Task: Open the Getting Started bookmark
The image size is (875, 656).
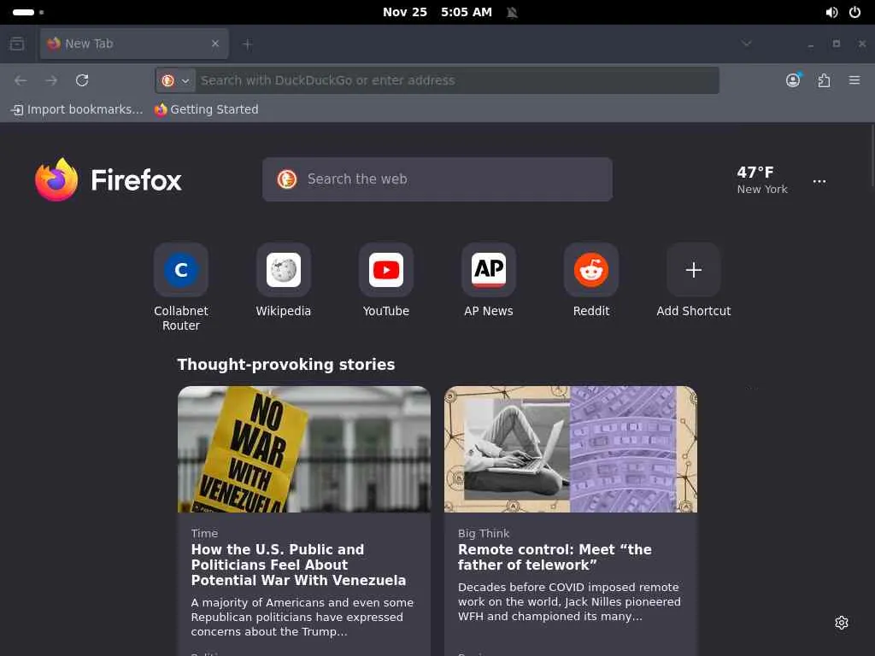Action: [x=207, y=109]
